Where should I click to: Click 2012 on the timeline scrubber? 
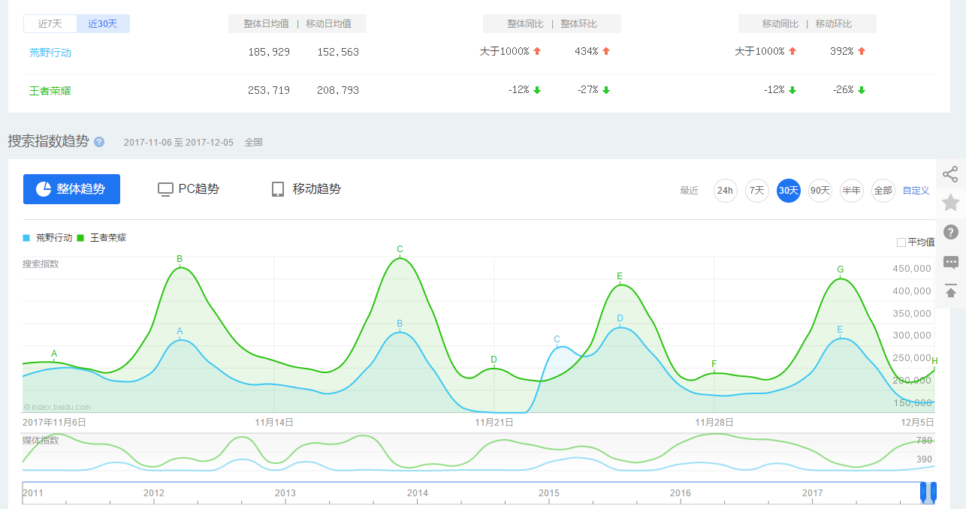coord(154,493)
